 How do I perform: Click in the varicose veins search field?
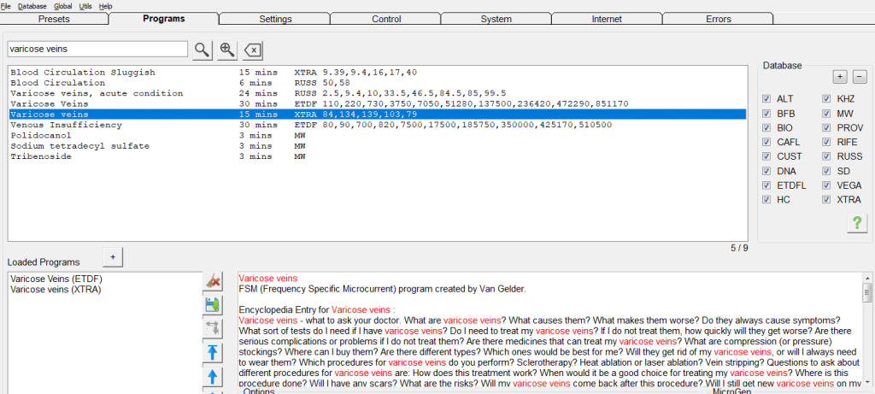coord(97,50)
